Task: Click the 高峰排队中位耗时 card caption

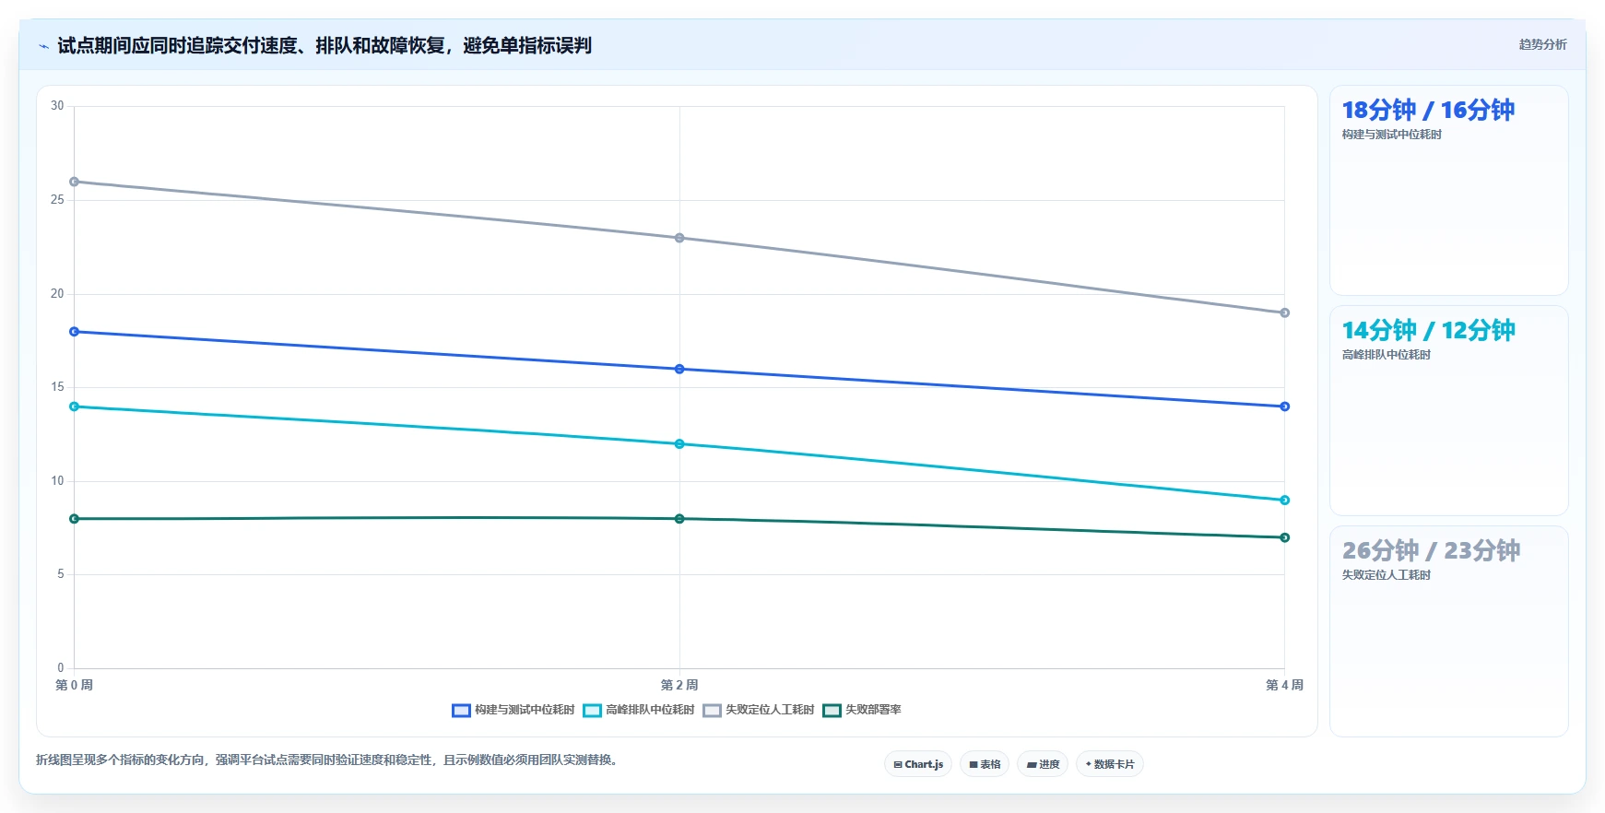Action: point(1386,355)
